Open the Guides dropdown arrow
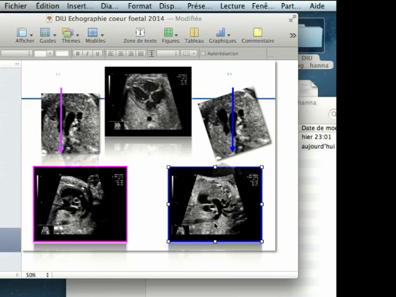The image size is (396, 297). click(54, 35)
